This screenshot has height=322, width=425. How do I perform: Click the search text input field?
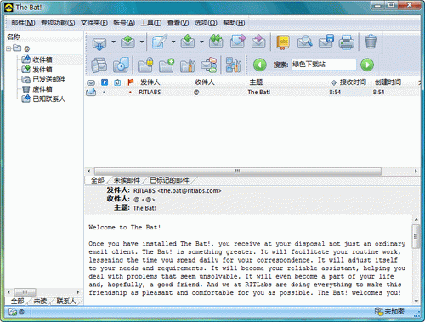click(324, 65)
